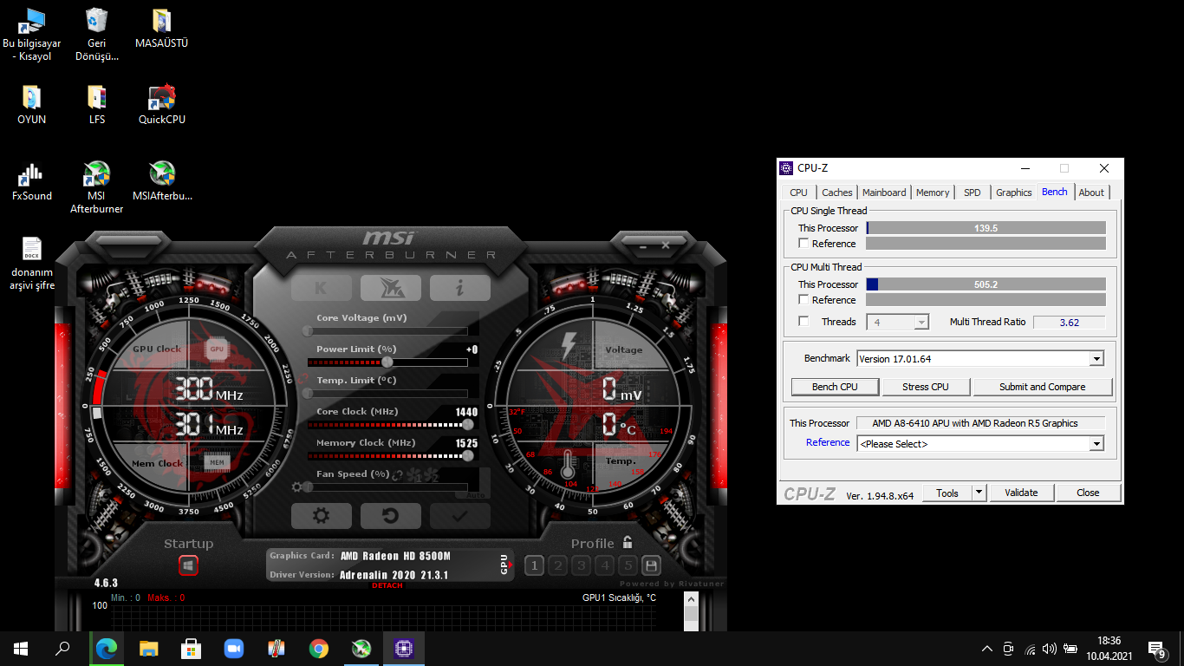The height and width of the screenshot is (666, 1184).
Task: Open Google Chrome from the taskbar
Action: click(319, 648)
